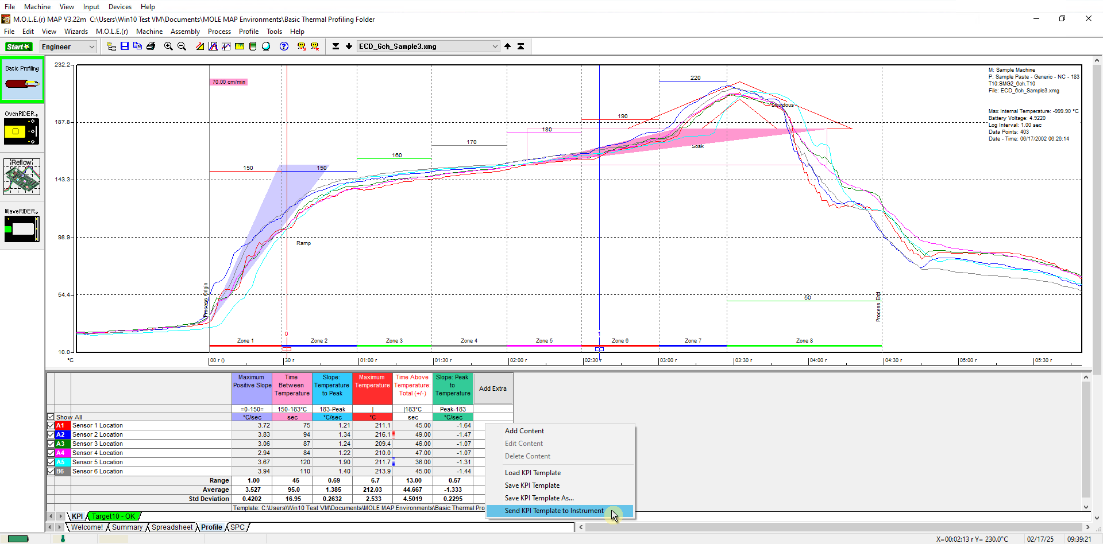
Task: Jump to last data run arrow
Action: [335, 46]
